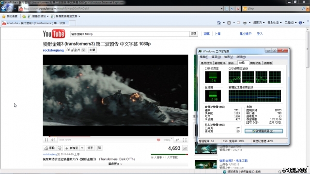Open the home button dropdown arrow

click(224, 23)
